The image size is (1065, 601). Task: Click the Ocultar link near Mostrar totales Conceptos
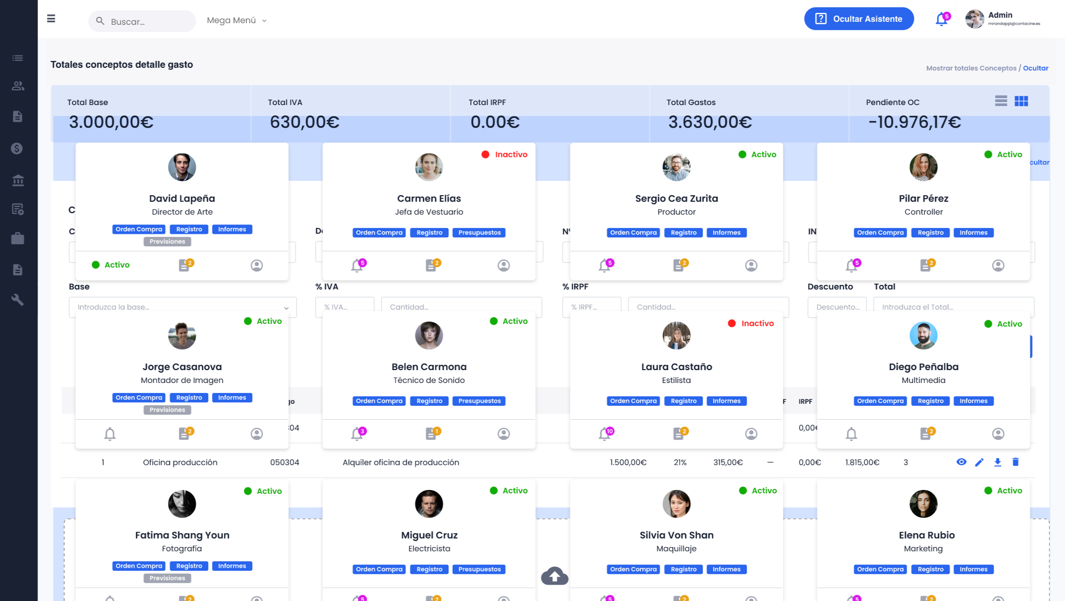click(x=1035, y=68)
